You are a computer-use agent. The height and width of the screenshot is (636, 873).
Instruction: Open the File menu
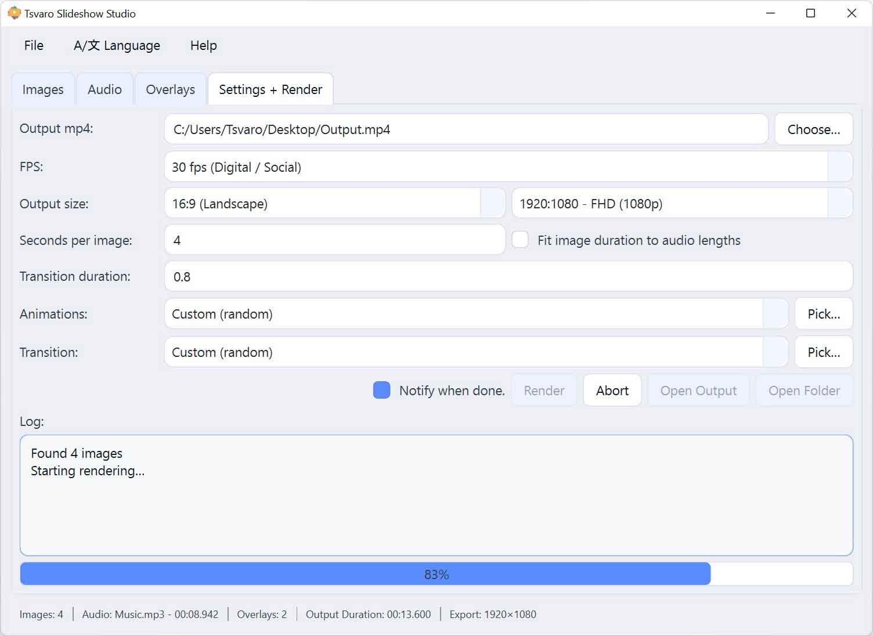pos(34,45)
